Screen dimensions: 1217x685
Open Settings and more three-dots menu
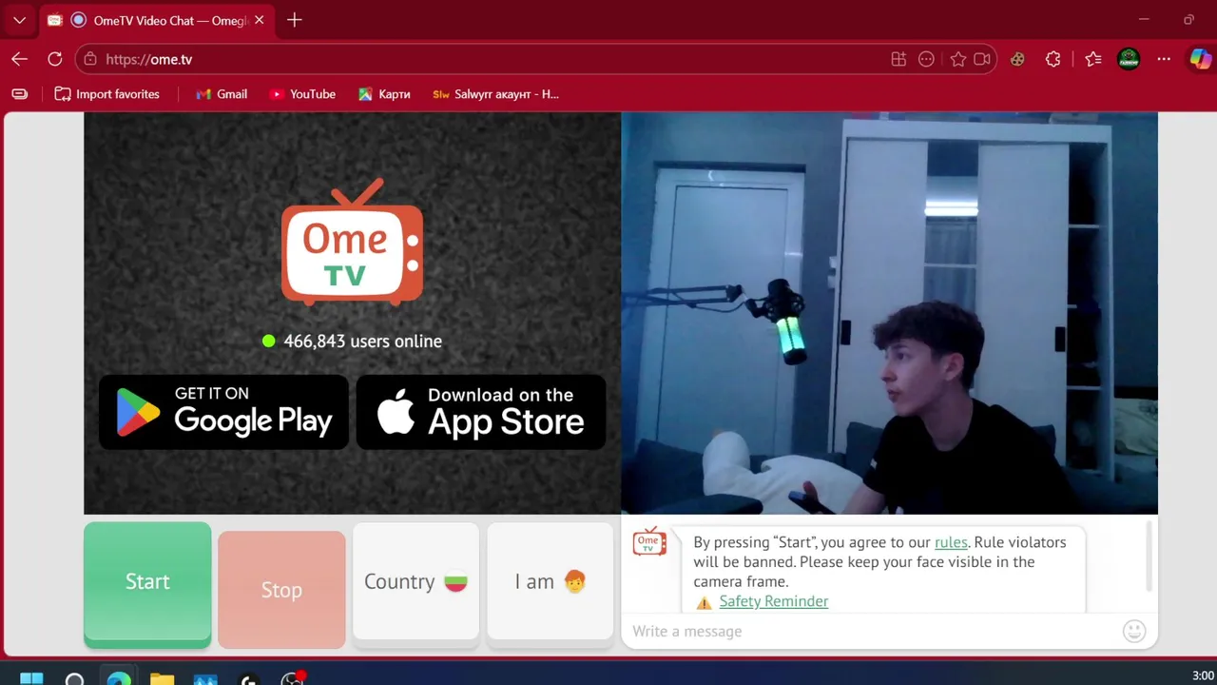[1164, 59]
